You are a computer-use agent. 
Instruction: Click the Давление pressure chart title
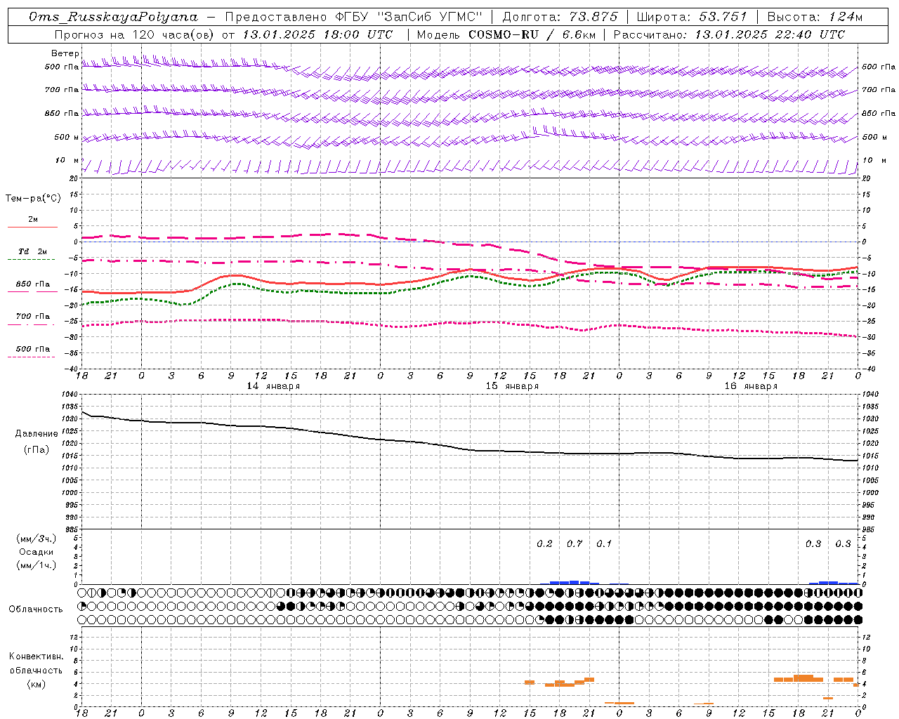[x=37, y=434]
